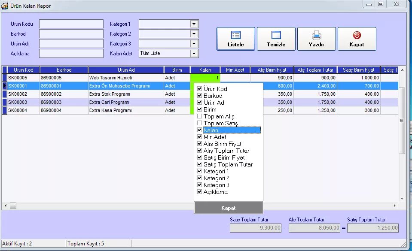The height and width of the screenshot is (251, 412).
Task: Click the vertical scrollbar down arrow
Action: click(x=402, y=199)
